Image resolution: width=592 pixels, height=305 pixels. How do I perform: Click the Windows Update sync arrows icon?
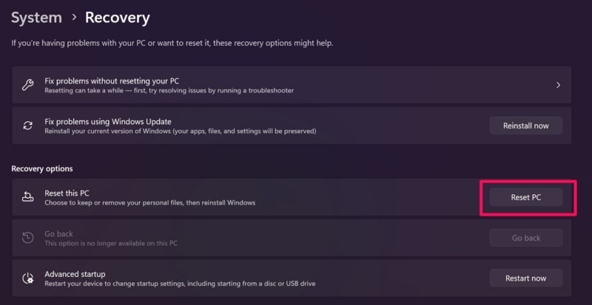tap(28, 126)
